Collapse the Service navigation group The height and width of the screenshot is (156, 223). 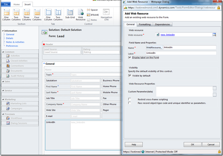[3, 91]
